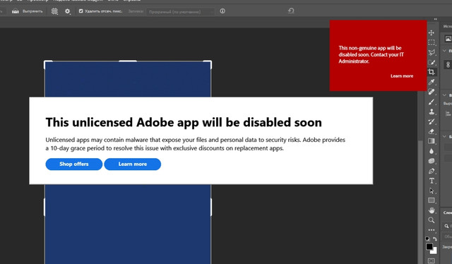Open the Edit Toolbar three-dots menu
Screen dimensions: 452x264
point(432,230)
